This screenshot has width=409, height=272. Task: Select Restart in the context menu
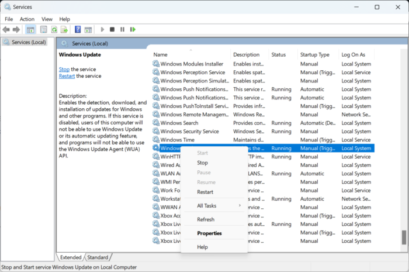tap(205, 192)
